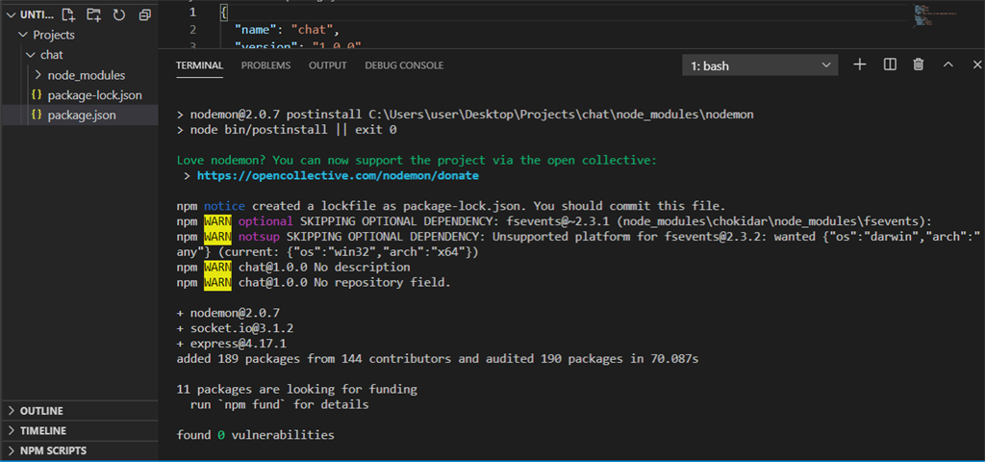Viewport: 985px width, 462px height.
Task: Collapse the Projects folder
Action: [x=53, y=35]
